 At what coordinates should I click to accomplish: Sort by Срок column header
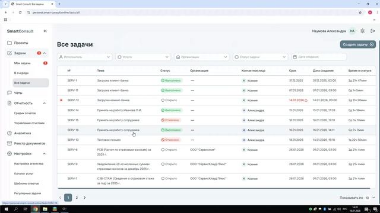pos(293,70)
